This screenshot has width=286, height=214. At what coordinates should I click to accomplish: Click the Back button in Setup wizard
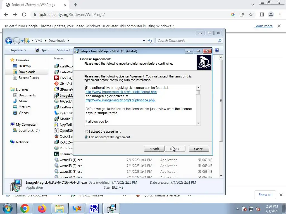coord(154,149)
